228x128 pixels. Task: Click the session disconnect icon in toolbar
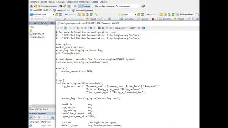click(x=144, y=6)
